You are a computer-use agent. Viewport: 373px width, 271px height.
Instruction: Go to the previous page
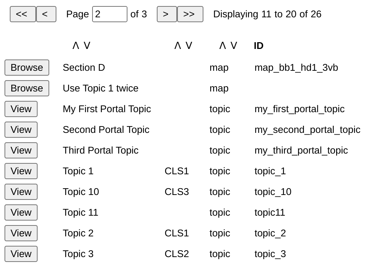click(x=46, y=14)
